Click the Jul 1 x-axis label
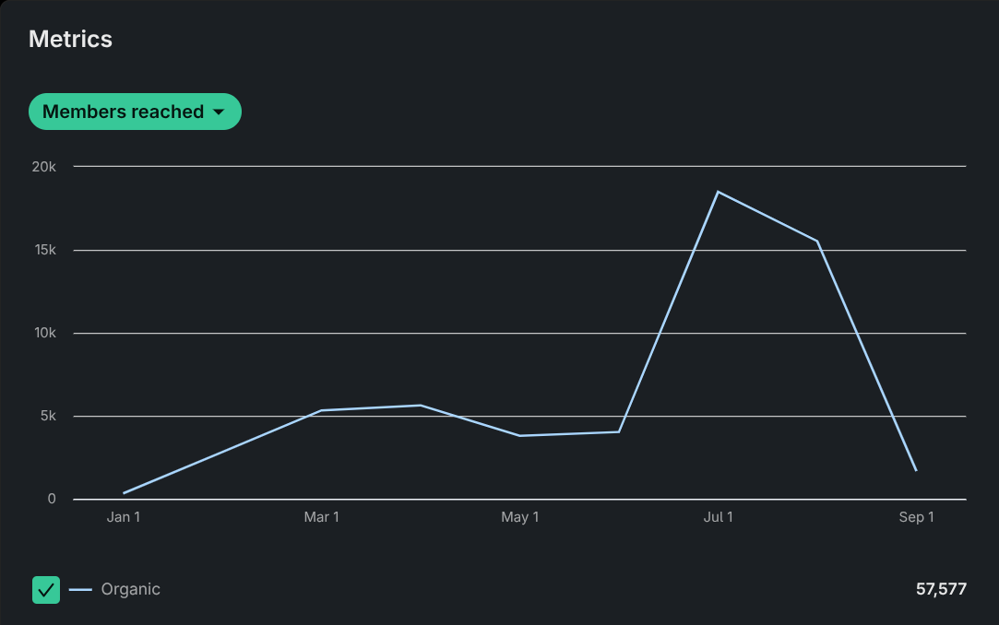Viewport: 999px width, 625px height. (718, 517)
